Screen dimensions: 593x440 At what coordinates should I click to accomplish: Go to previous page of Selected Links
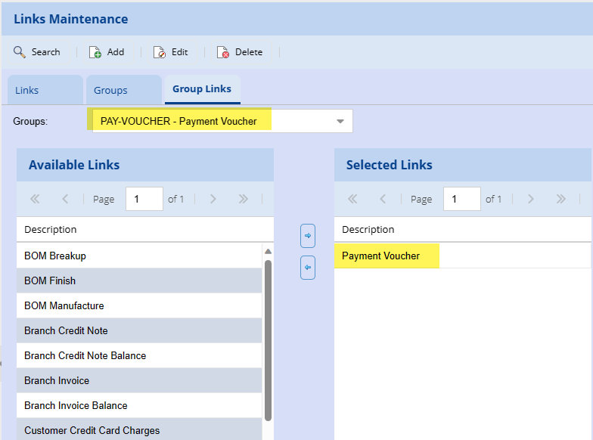point(383,199)
